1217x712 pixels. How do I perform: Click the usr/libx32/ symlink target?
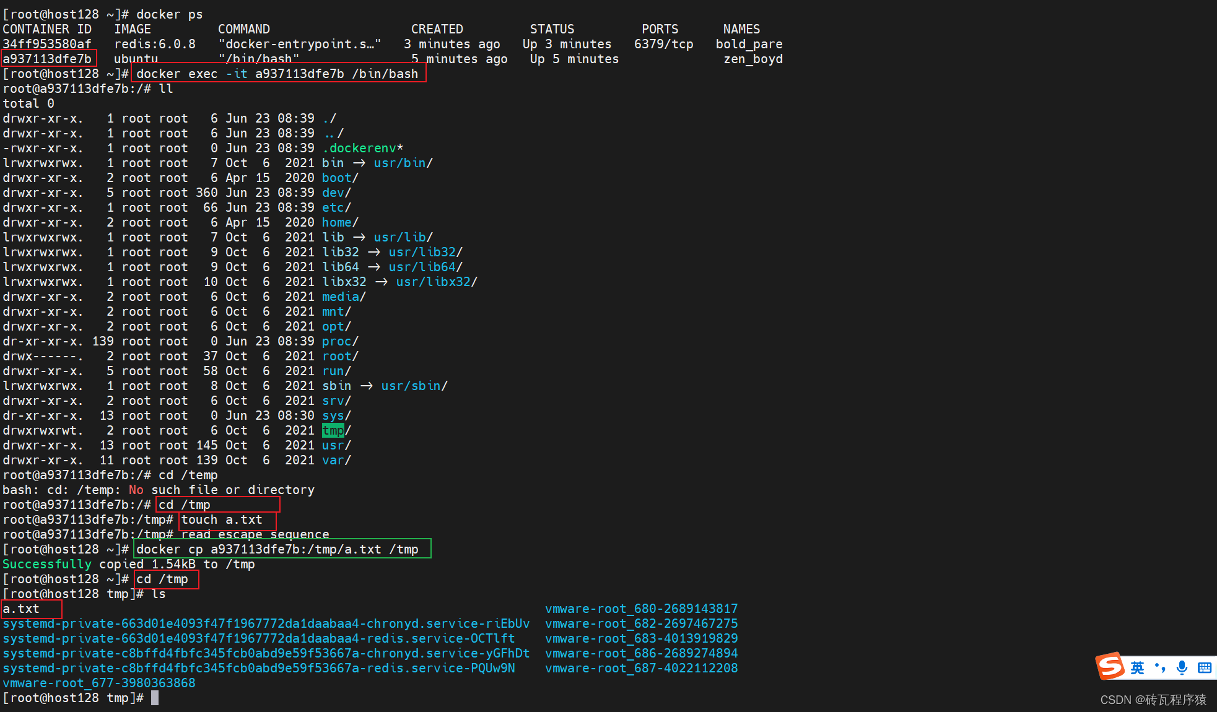point(437,282)
